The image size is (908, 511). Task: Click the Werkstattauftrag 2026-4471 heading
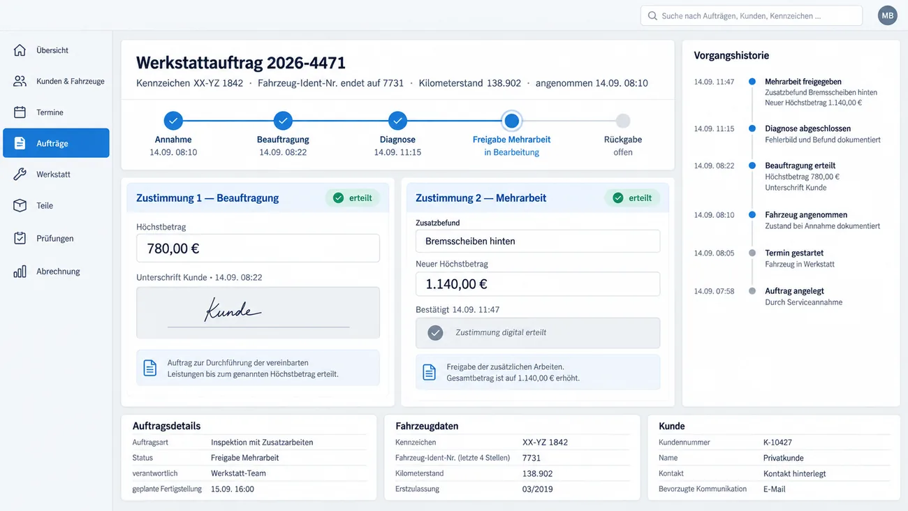click(x=241, y=63)
